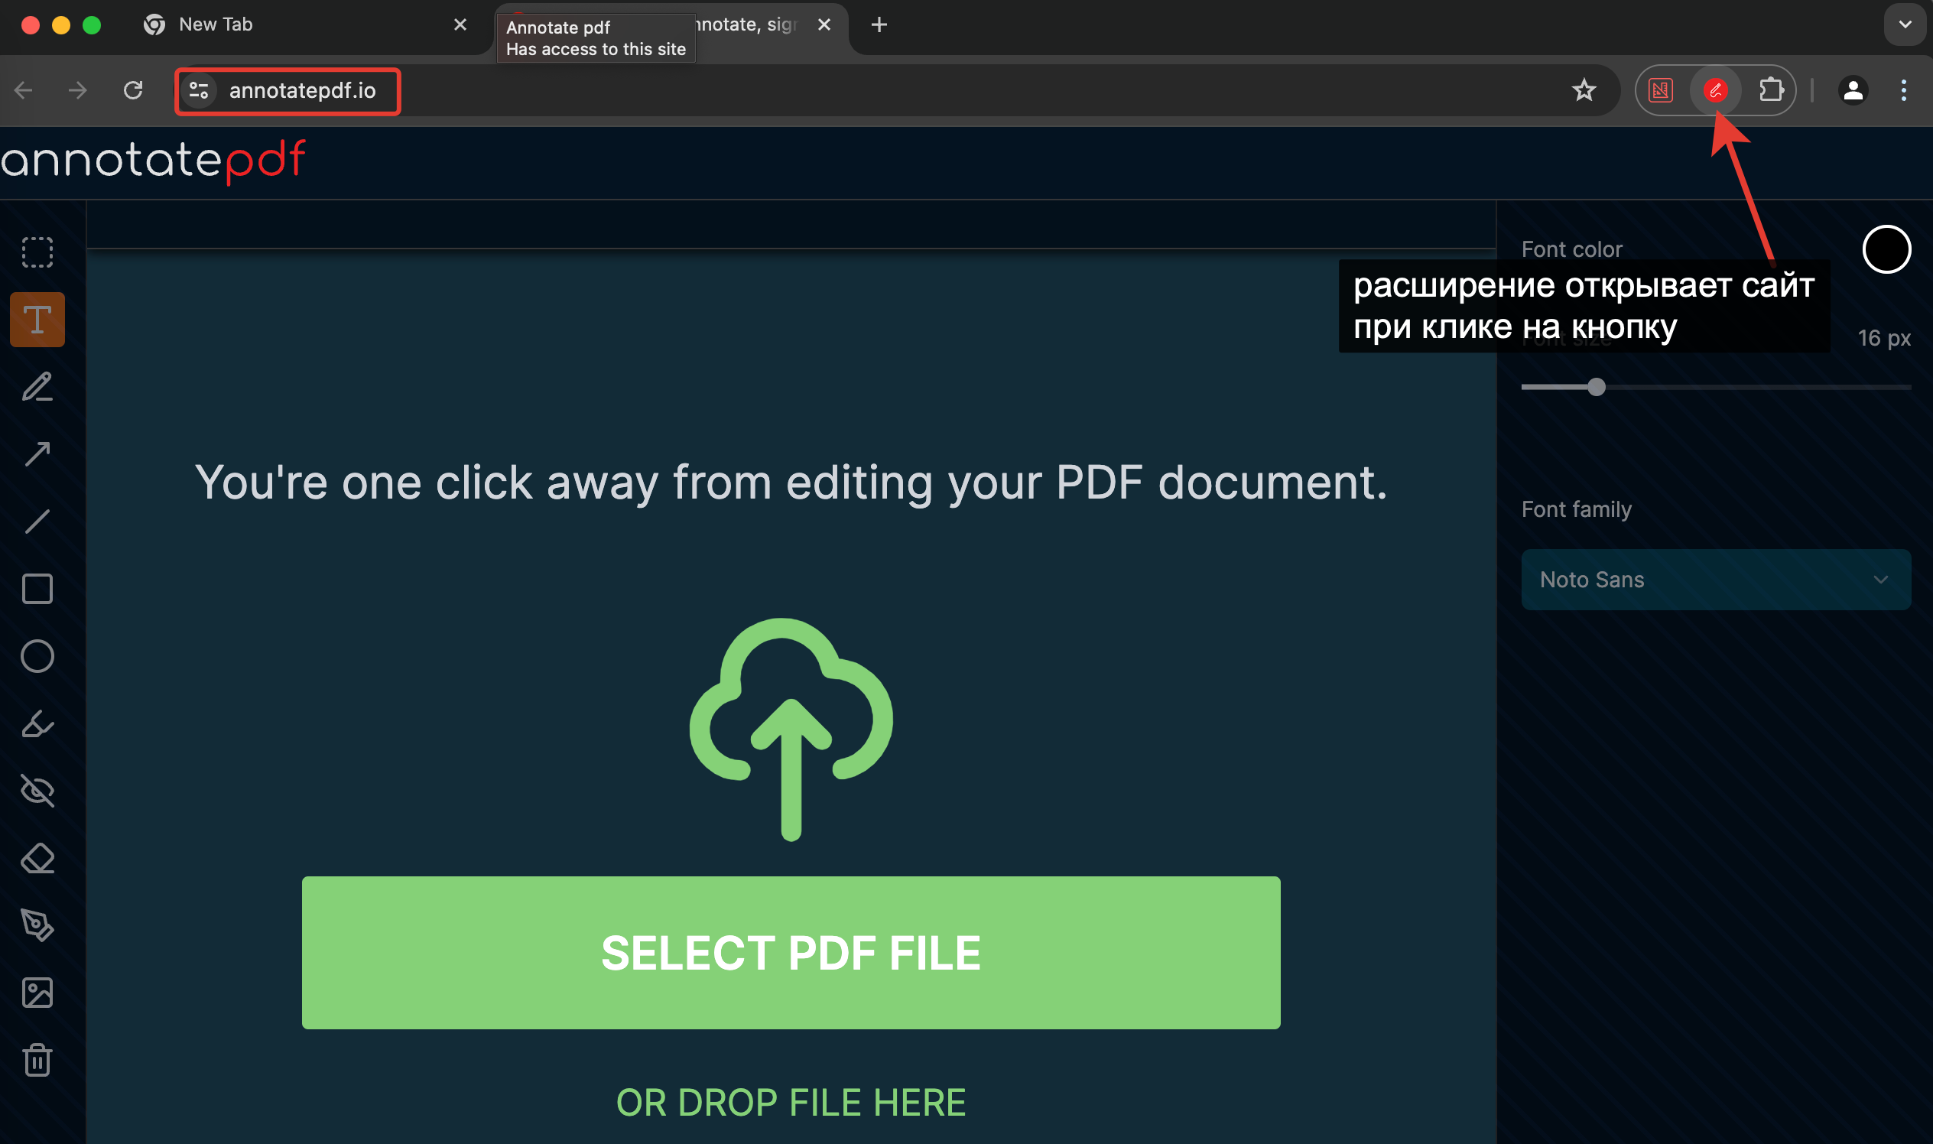
Task: Select the Circle shape tool
Action: click(x=37, y=656)
